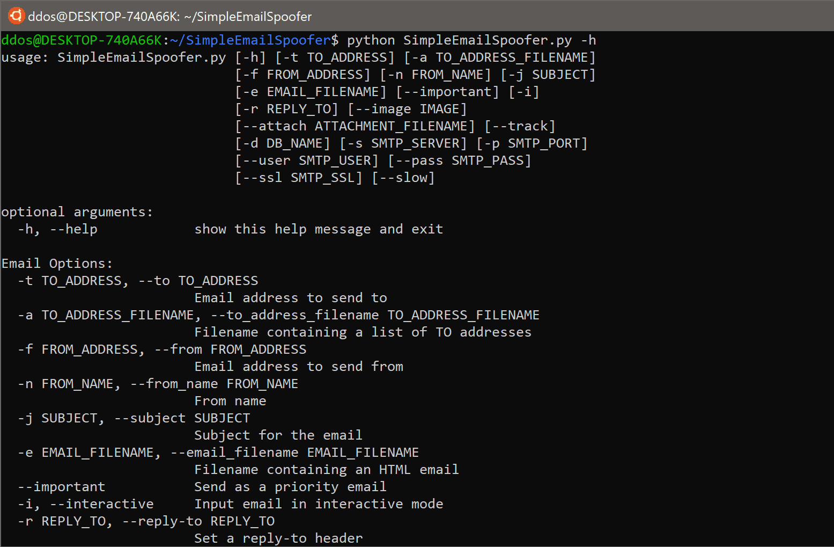Click 'usage: SimpleEmailSpoofer.py' text

coord(114,57)
